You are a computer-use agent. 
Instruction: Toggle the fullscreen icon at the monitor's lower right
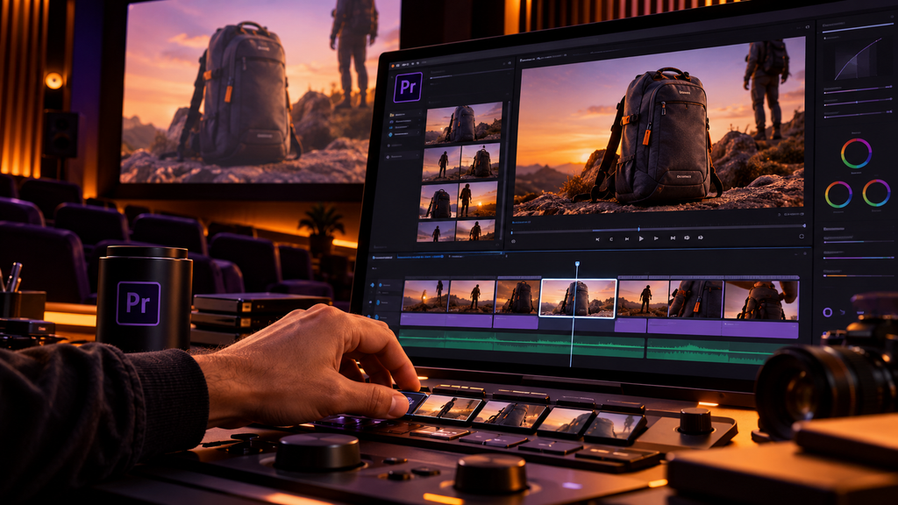point(802,237)
